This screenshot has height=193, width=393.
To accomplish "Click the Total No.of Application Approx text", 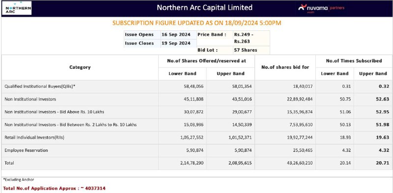I will pyautogui.click(x=54, y=188).
